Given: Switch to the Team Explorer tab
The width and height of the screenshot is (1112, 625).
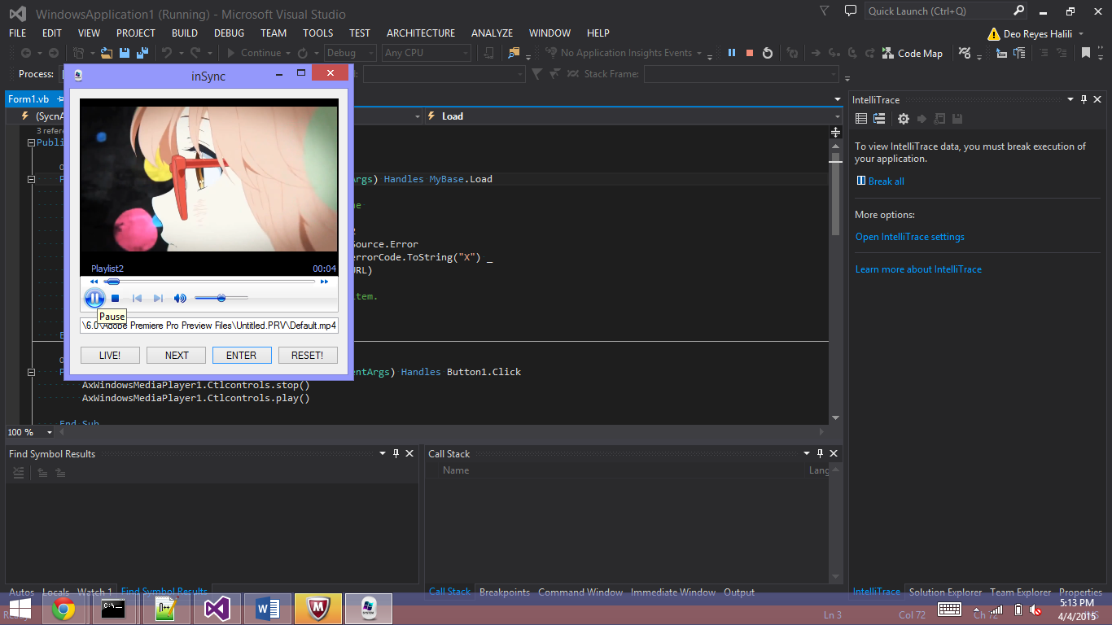Looking at the screenshot, I should 1021,592.
